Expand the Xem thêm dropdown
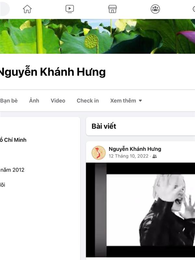195x260 pixels. click(126, 101)
